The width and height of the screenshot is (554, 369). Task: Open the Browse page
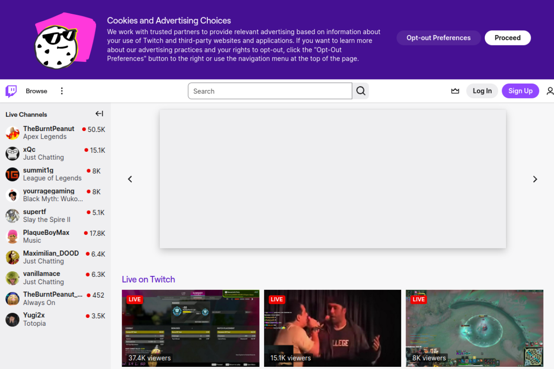click(x=36, y=91)
